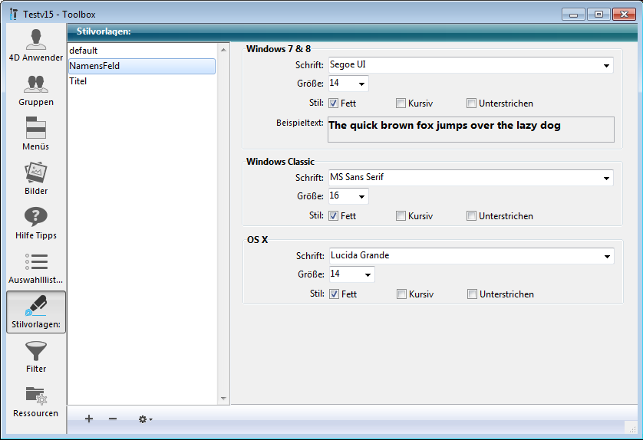Open the Hilfe Tipps section

[x=35, y=222]
